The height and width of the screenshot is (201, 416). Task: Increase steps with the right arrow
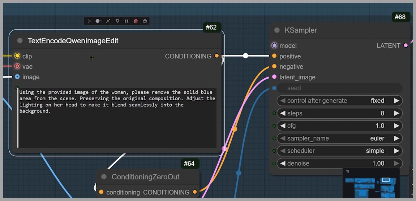[396, 113]
